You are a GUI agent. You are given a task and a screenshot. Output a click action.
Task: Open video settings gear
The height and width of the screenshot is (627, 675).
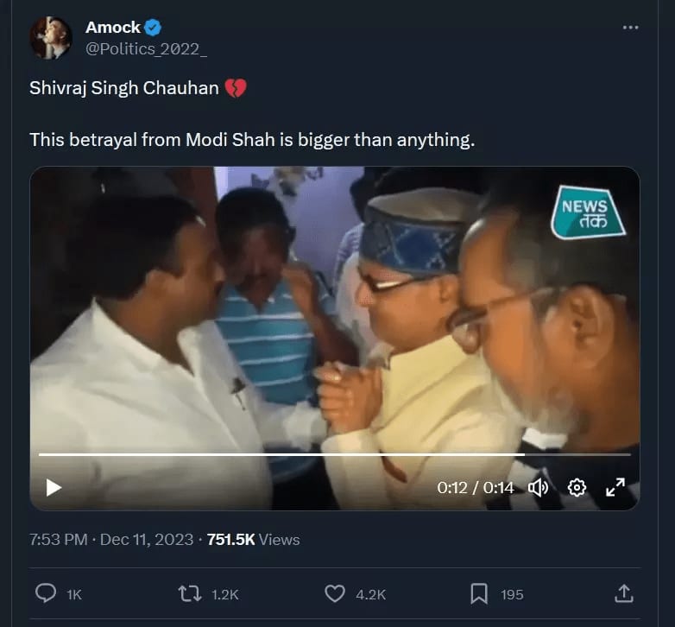pyautogui.click(x=577, y=487)
